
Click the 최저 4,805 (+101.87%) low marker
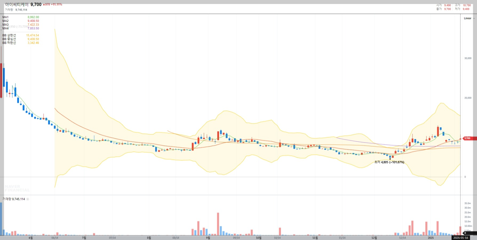(x=389, y=162)
